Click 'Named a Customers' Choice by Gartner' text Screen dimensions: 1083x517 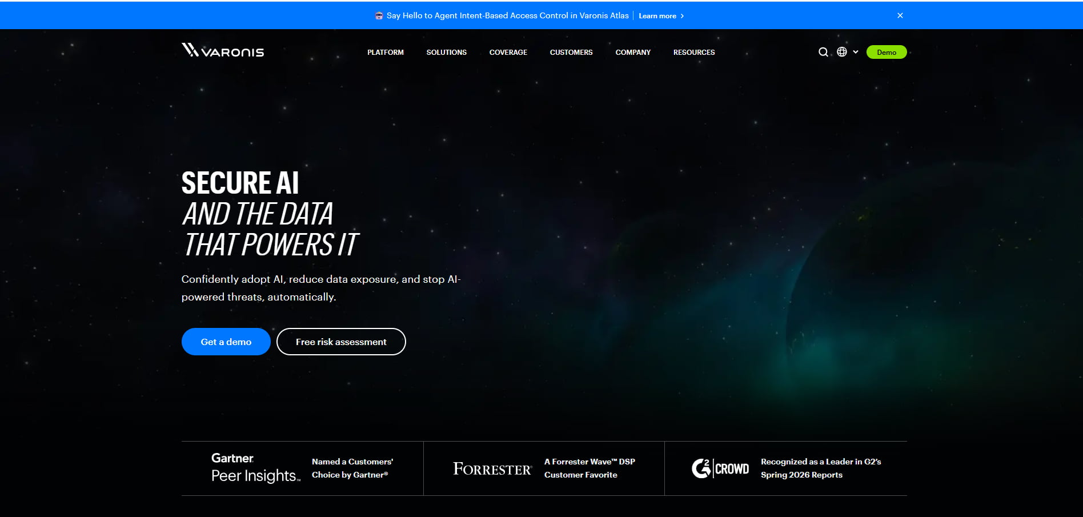[352, 468]
